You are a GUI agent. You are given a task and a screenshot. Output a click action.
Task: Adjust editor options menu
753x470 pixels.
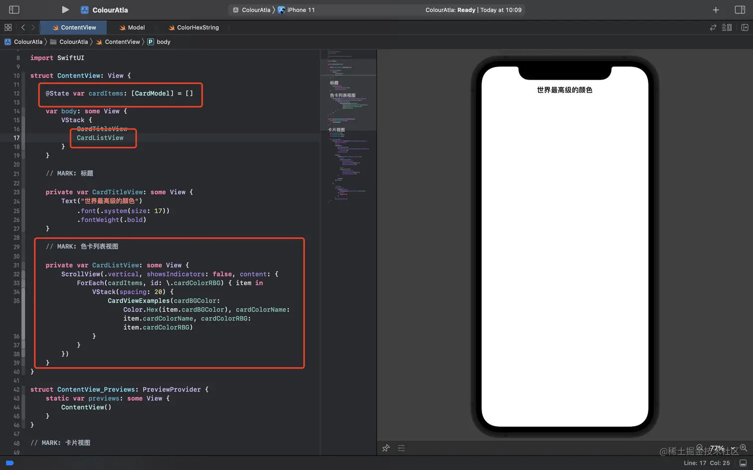[x=727, y=27]
